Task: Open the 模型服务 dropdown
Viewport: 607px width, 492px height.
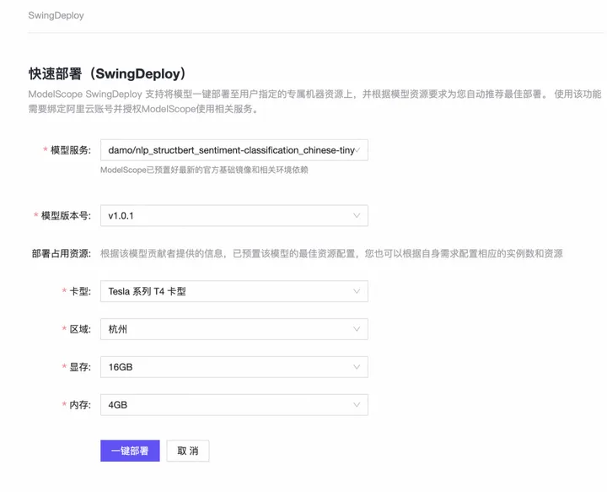Action: coord(234,150)
